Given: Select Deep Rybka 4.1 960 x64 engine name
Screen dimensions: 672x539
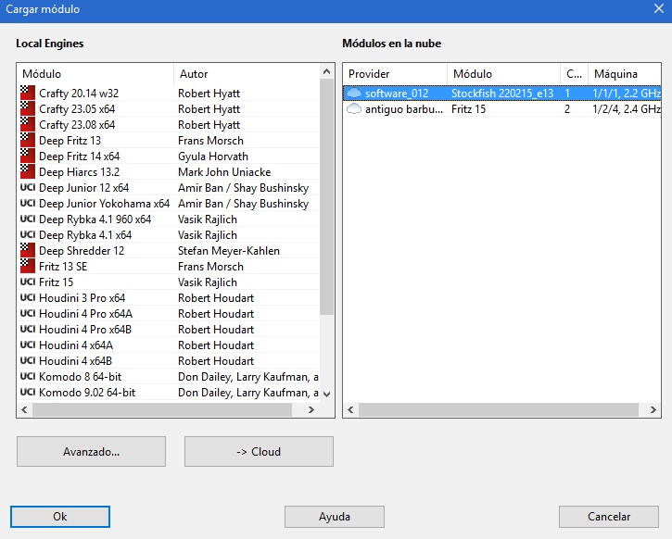Looking at the screenshot, I should [95, 219].
